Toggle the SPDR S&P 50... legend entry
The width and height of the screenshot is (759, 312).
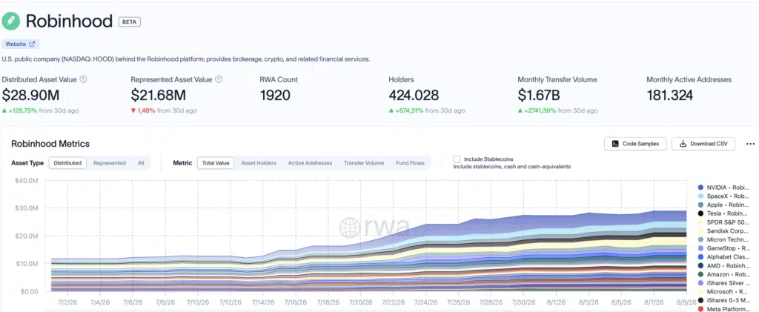point(723,222)
